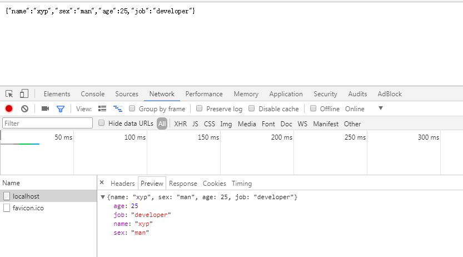Toggle the blue filter funnel icon

click(61, 109)
